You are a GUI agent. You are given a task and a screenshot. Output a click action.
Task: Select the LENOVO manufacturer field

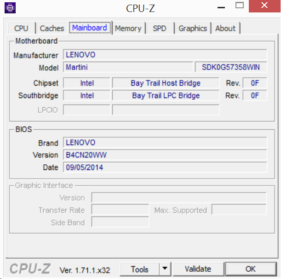point(165,55)
